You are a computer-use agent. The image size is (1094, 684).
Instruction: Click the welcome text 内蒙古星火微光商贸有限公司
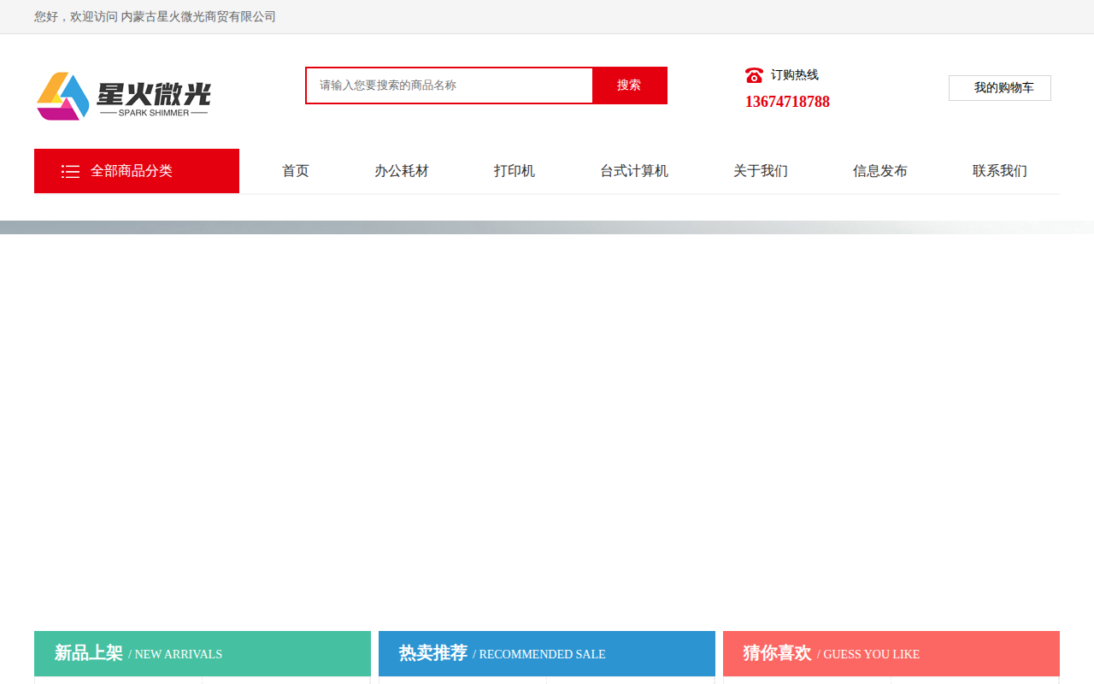click(x=198, y=17)
